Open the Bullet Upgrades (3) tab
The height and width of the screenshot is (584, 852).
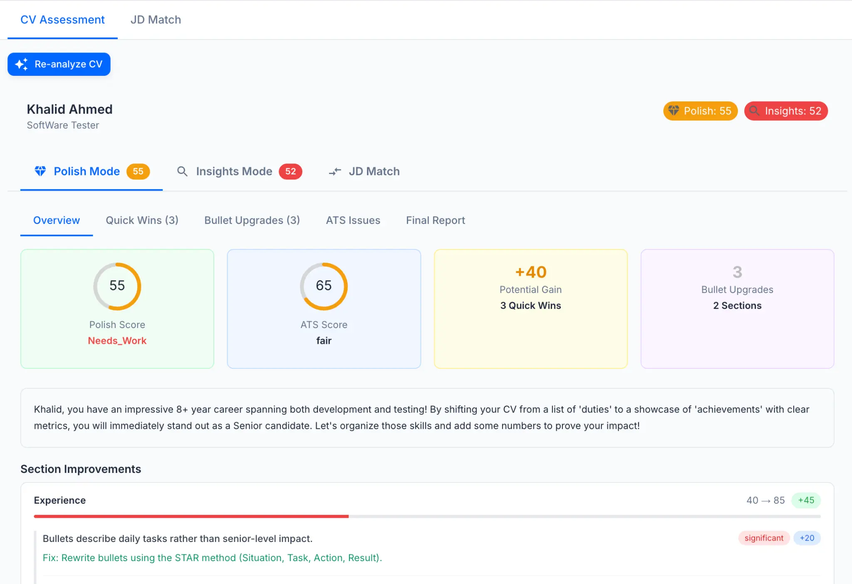252,220
